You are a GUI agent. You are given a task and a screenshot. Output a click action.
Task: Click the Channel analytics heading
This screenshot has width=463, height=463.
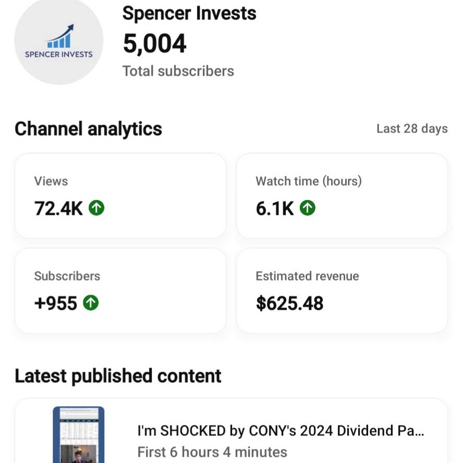pyautogui.click(x=88, y=129)
